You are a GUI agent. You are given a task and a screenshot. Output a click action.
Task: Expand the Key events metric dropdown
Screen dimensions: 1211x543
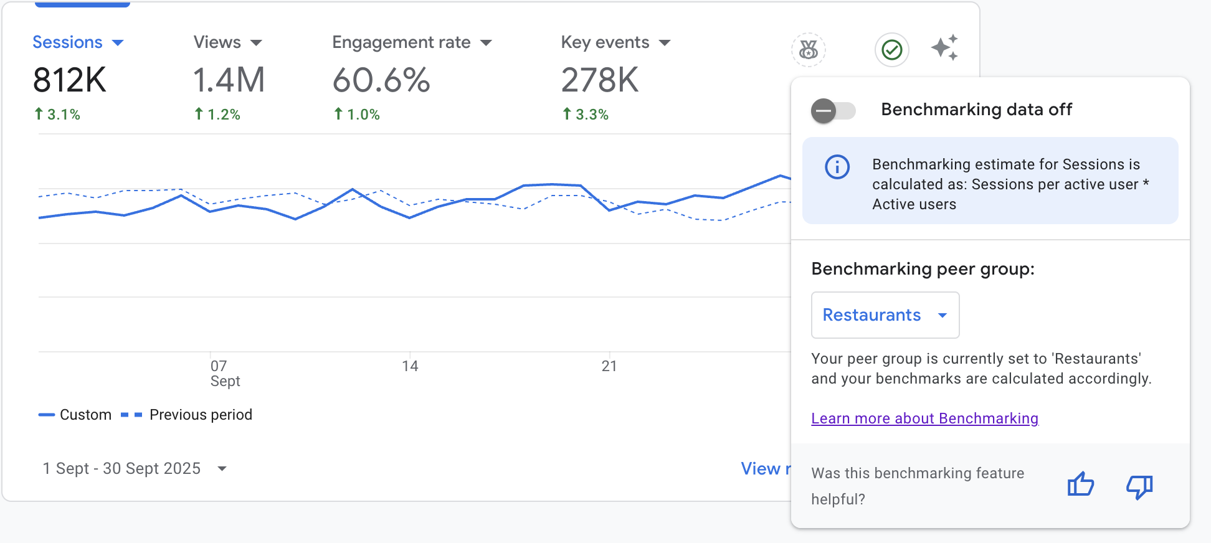[x=665, y=43]
